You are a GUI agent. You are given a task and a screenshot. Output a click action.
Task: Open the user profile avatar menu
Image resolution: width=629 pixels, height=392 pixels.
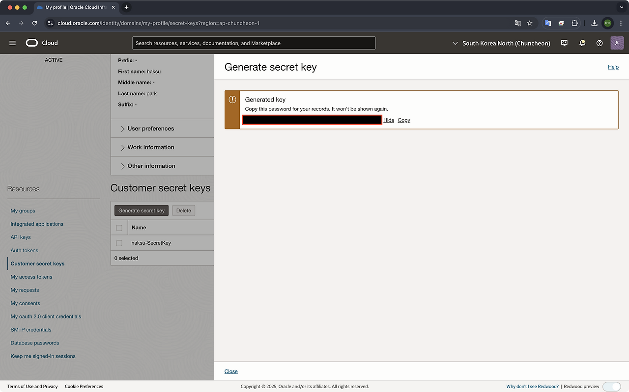click(617, 43)
